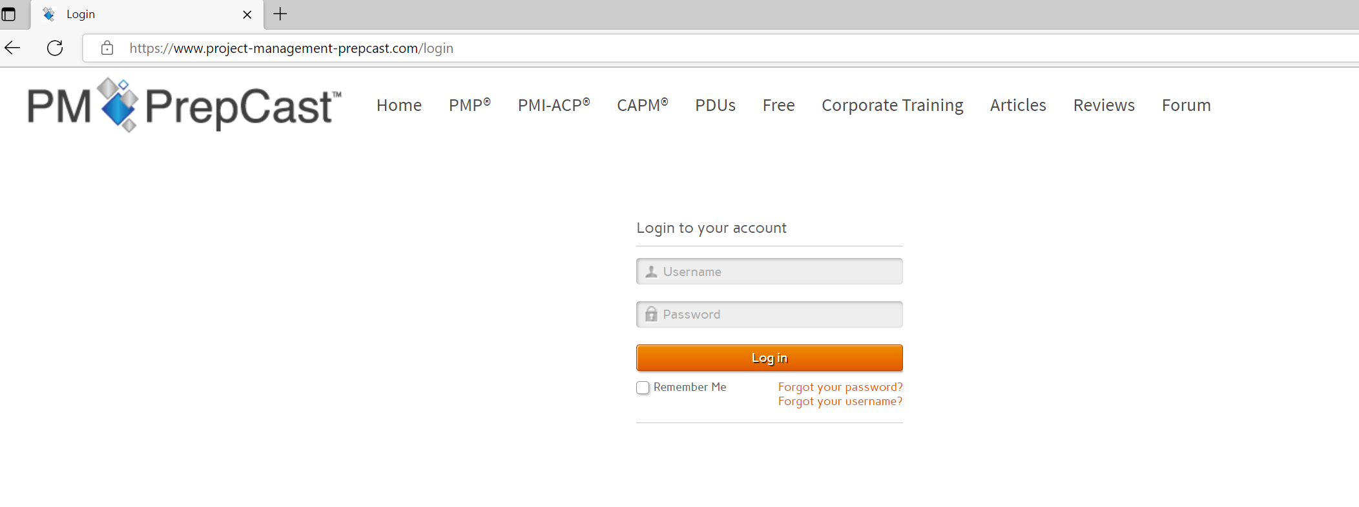Click the site lock icon in address bar

[x=107, y=48]
